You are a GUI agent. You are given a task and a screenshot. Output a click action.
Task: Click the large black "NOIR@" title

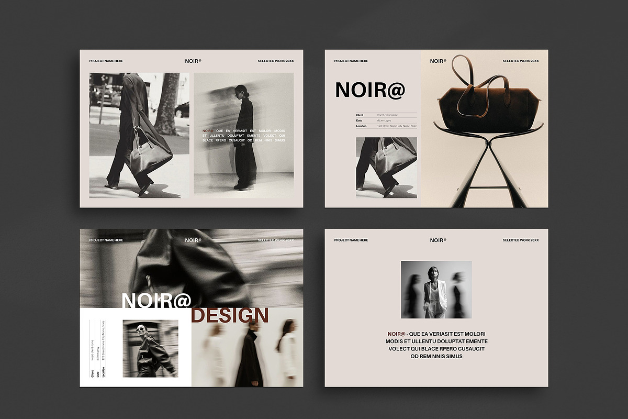click(370, 90)
